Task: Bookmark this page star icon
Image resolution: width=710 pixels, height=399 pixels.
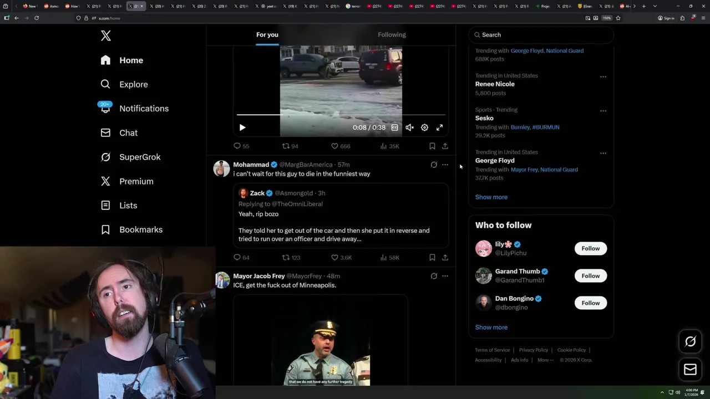Action: [x=618, y=18]
